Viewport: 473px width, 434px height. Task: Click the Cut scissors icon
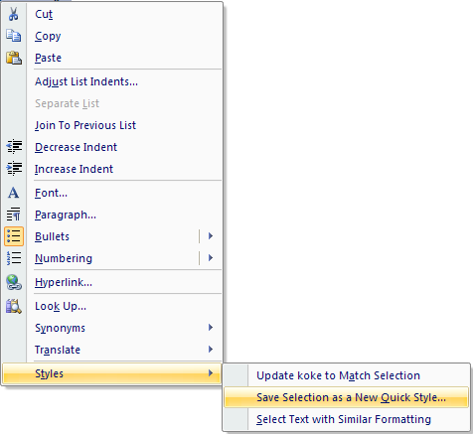click(x=14, y=14)
